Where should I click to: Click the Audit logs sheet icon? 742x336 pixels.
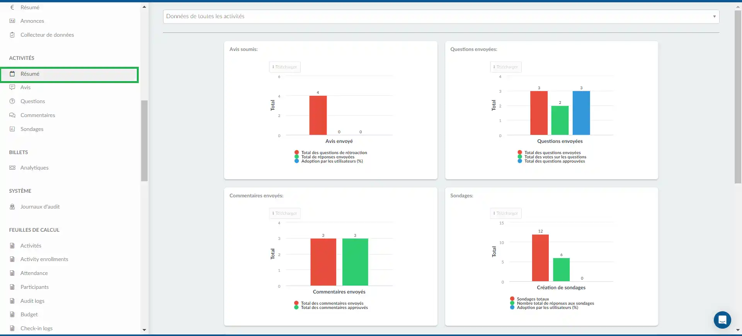point(12,301)
